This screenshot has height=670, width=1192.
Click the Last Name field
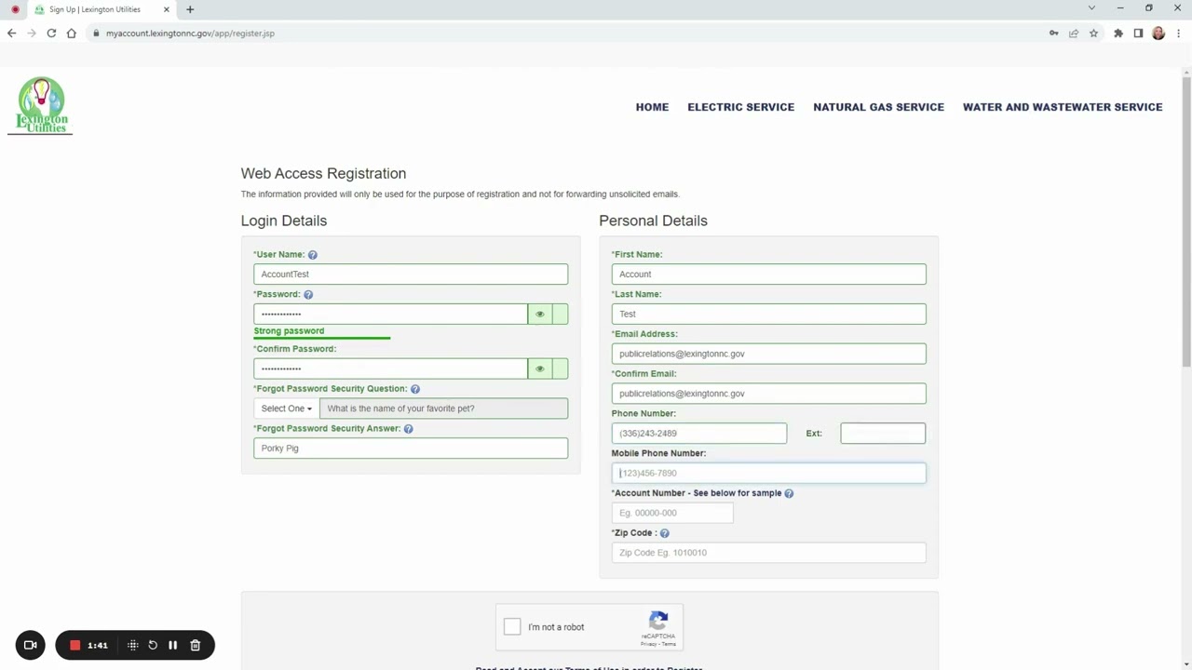point(769,315)
